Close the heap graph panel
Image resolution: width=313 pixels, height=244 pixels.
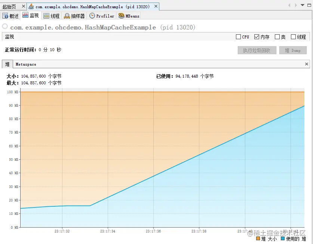coord(307,64)
